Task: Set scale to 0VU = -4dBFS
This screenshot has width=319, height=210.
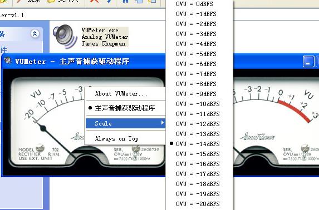Action: (x=199, y=44)
